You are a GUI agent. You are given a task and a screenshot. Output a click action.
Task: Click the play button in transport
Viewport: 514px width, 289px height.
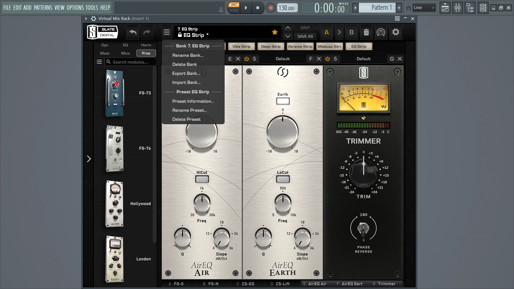click(x=246, y=8)
